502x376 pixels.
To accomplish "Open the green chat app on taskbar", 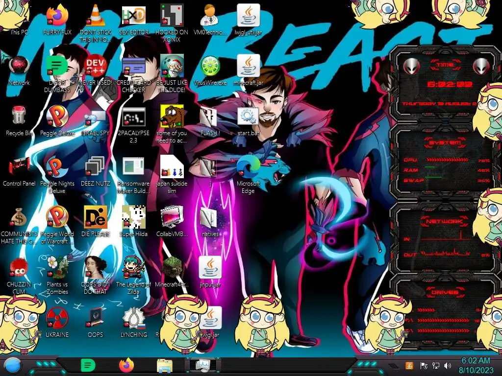I will click(88, 365).
